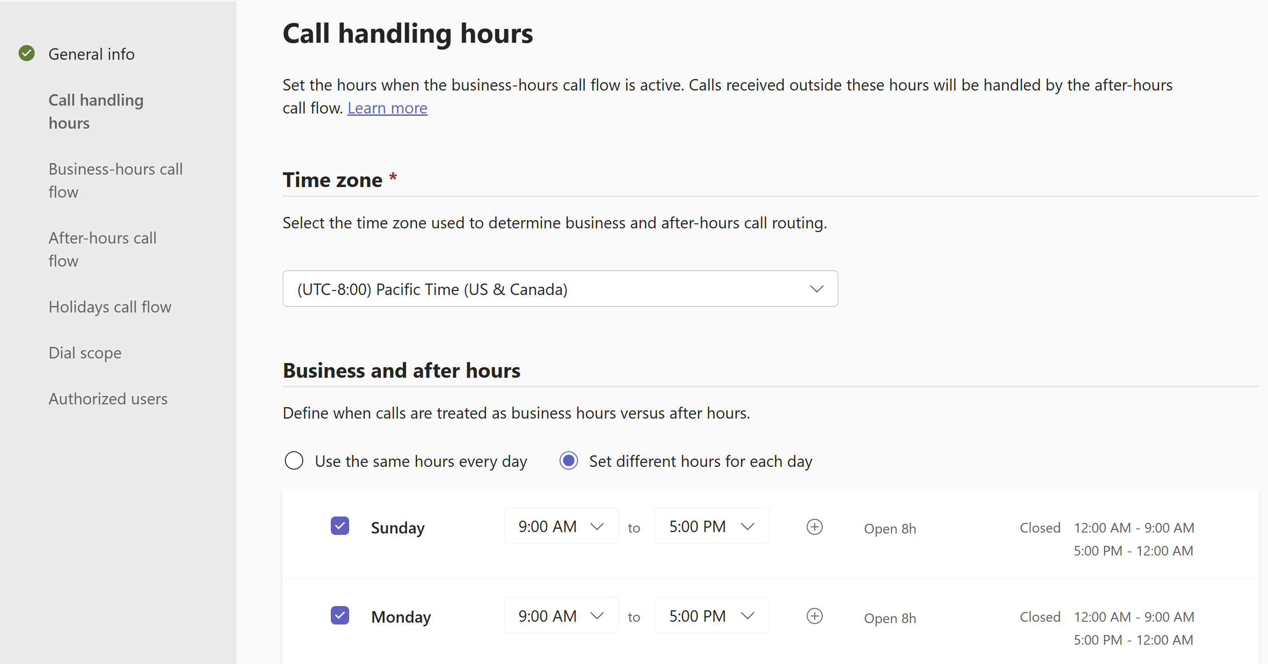Open Holidays call flow step
The image size is (1268, 664).
110,306
